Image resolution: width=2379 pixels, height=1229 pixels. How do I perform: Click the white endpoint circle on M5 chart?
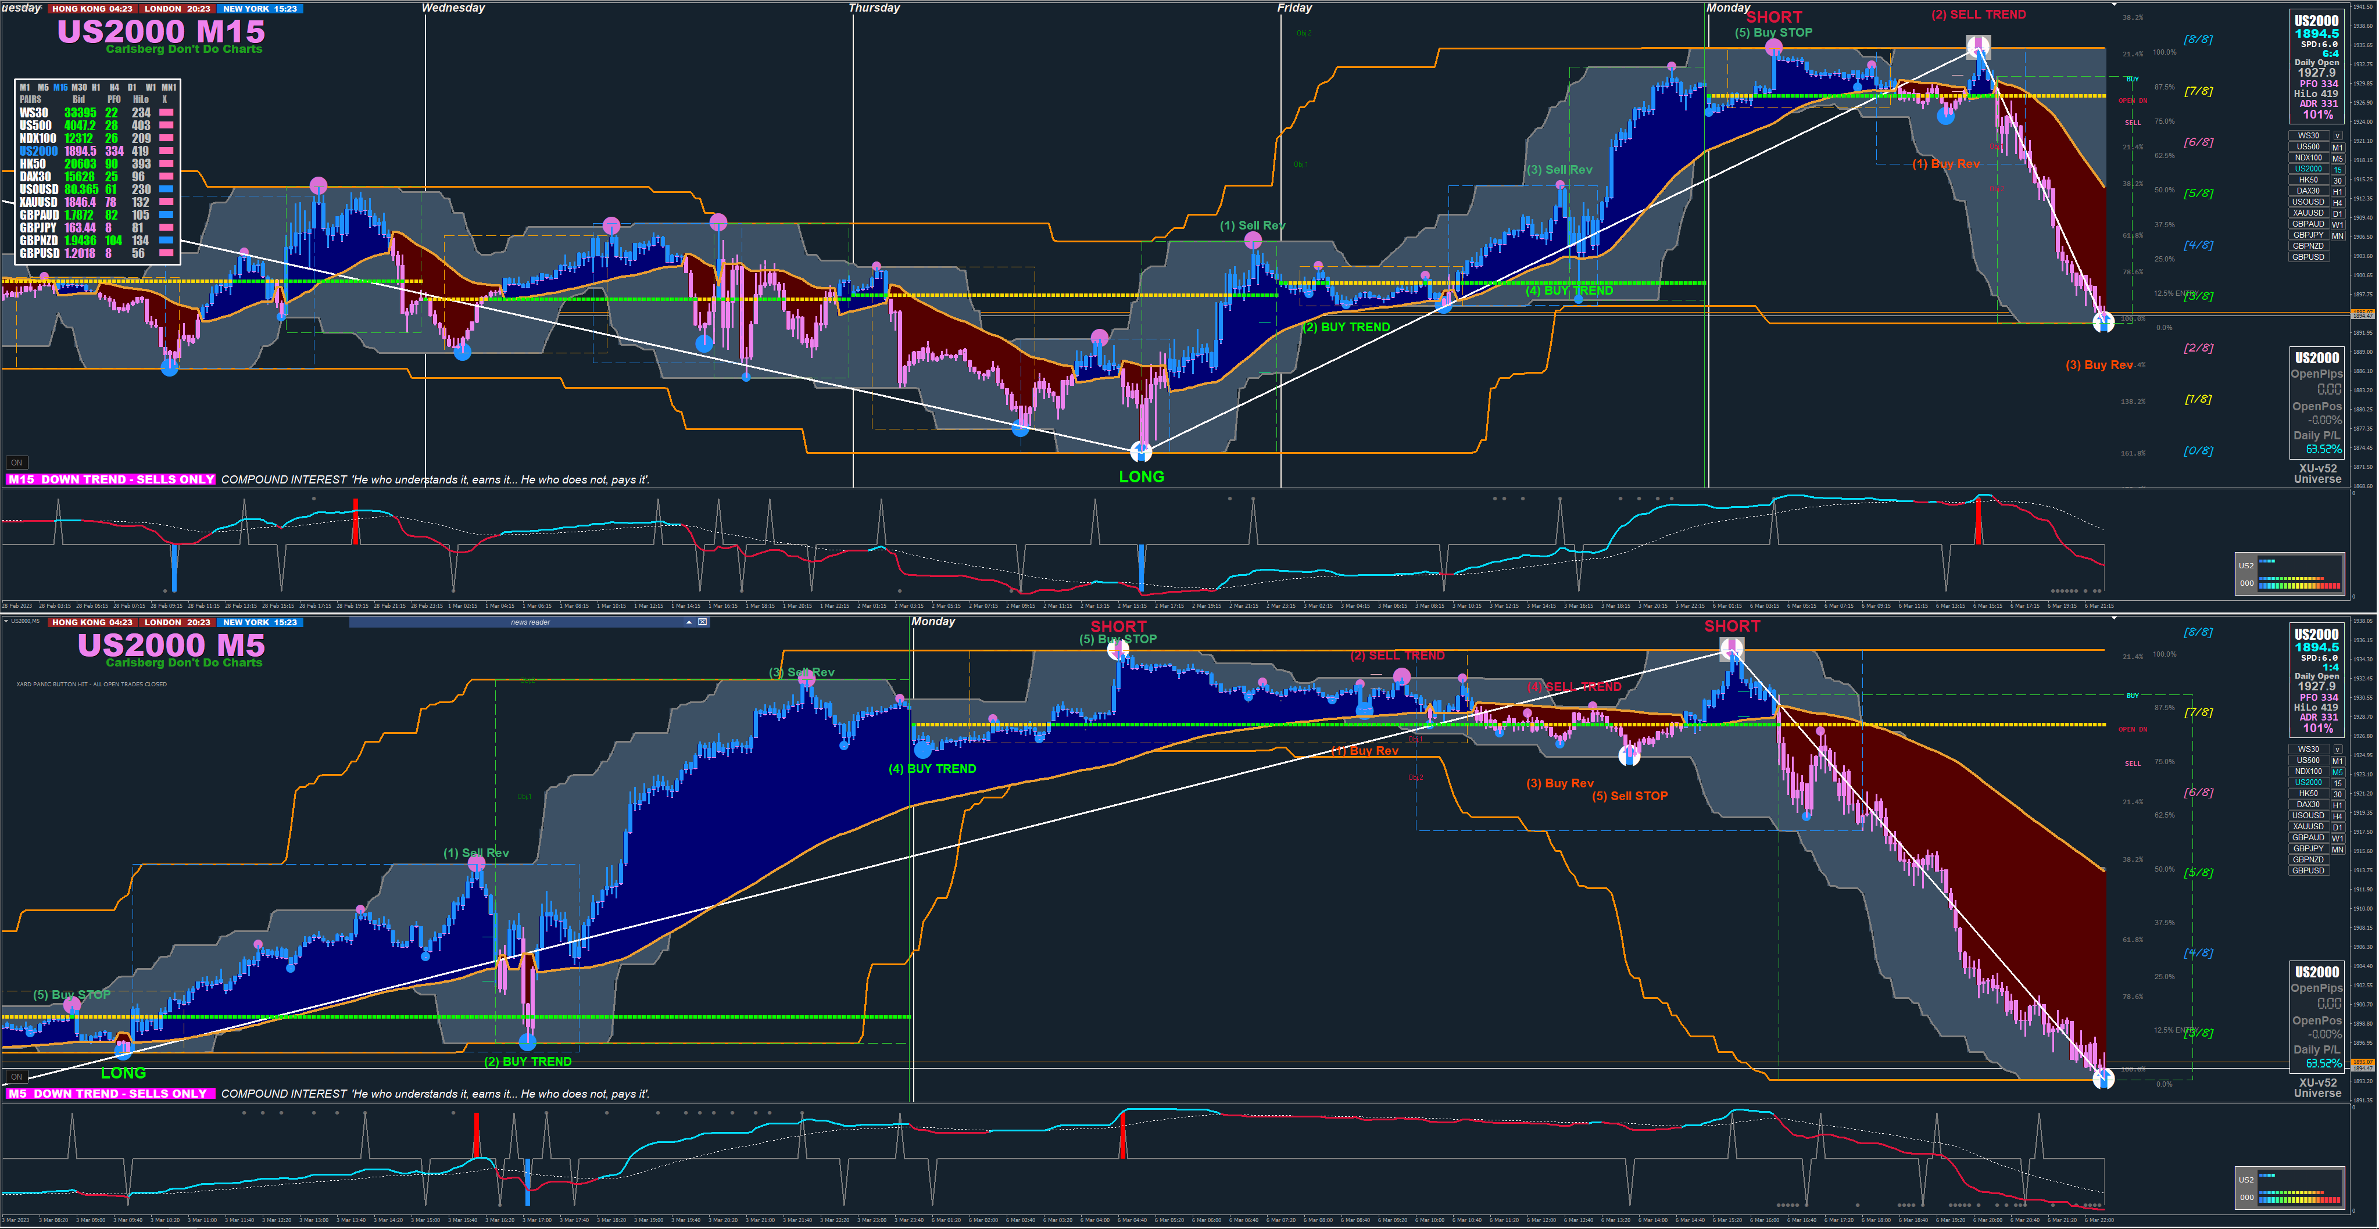[x=2103, y=1077]
